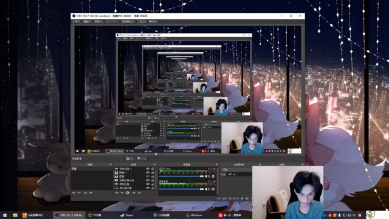The width and height of the screenshot is (389, 219).
Task: Open WeGame from the taskbar
Action: tap(194, 215)
